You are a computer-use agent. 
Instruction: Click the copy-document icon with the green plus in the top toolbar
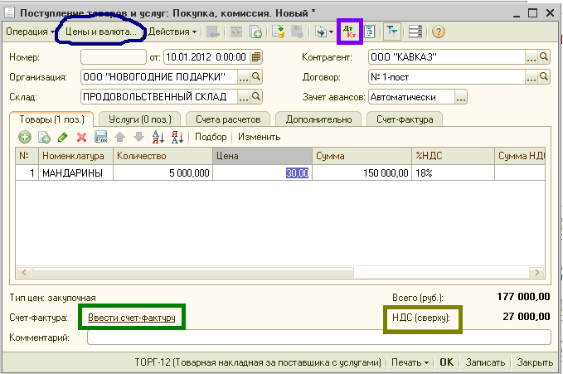click(255, 32)
